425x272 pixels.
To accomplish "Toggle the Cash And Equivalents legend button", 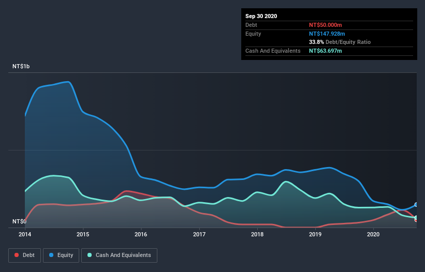I will coord(119,255).
